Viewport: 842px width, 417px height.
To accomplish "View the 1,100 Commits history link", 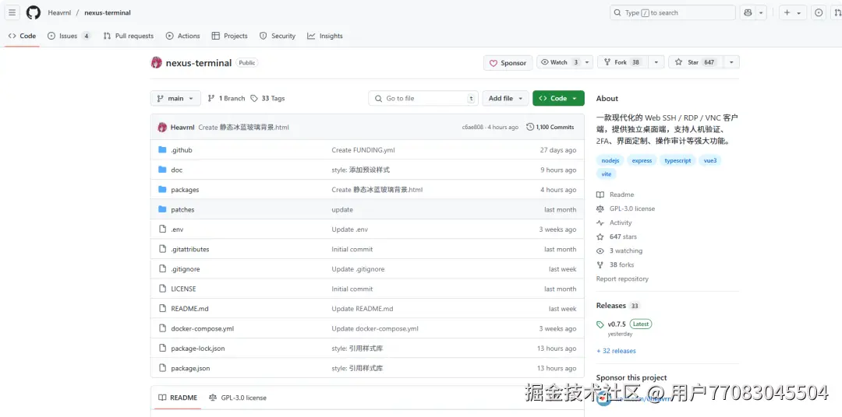I will (x=550, y=127).
